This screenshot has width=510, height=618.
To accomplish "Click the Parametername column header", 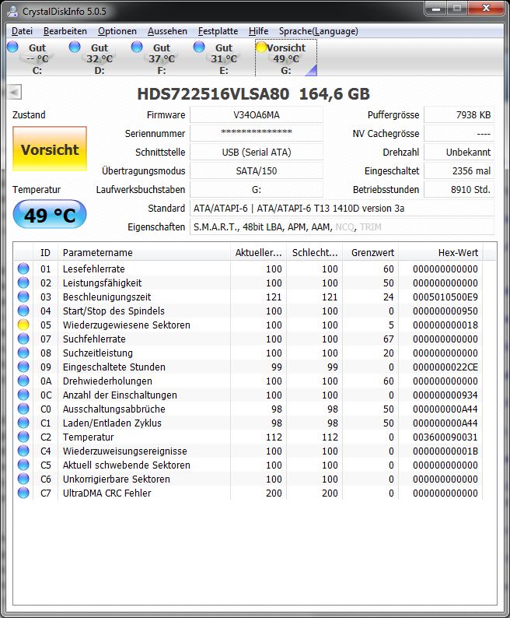I will pos(144,253).
